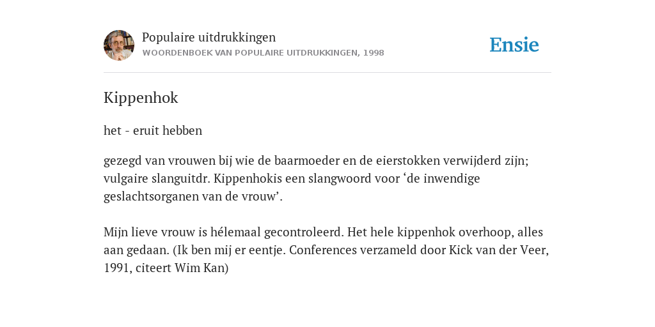
Task: Click the author avatar photo
Action: click(x=119, y=45)
